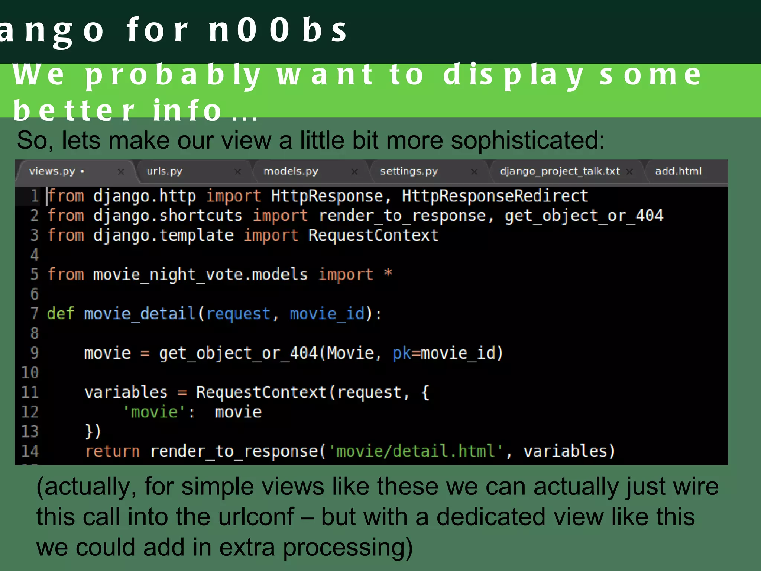Viewport: 761px width, 571px height.
Task: Click 'RequestContext' in line 3 import
Action: coord(373,235)
